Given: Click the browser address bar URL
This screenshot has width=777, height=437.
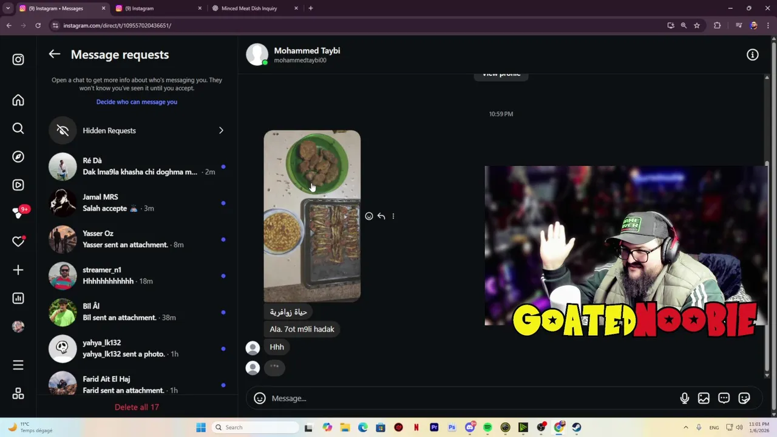Looking at the screenshot, I should click(117, 25).
